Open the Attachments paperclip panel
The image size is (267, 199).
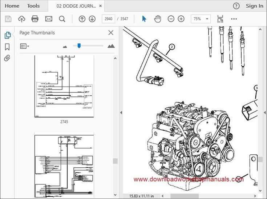pos(7,58)
